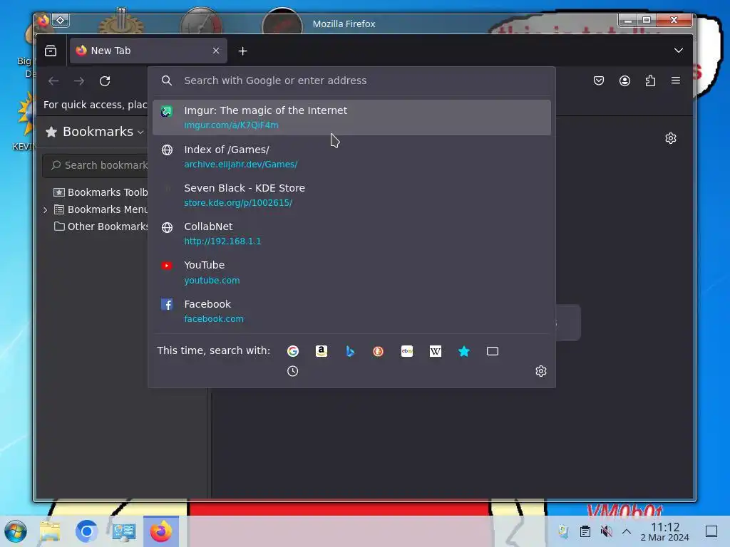Image resolution: width=730 pixels, height=547 pixels.
Task: Open the list all tabs dropdown
Action: click(x=679, y=51)
